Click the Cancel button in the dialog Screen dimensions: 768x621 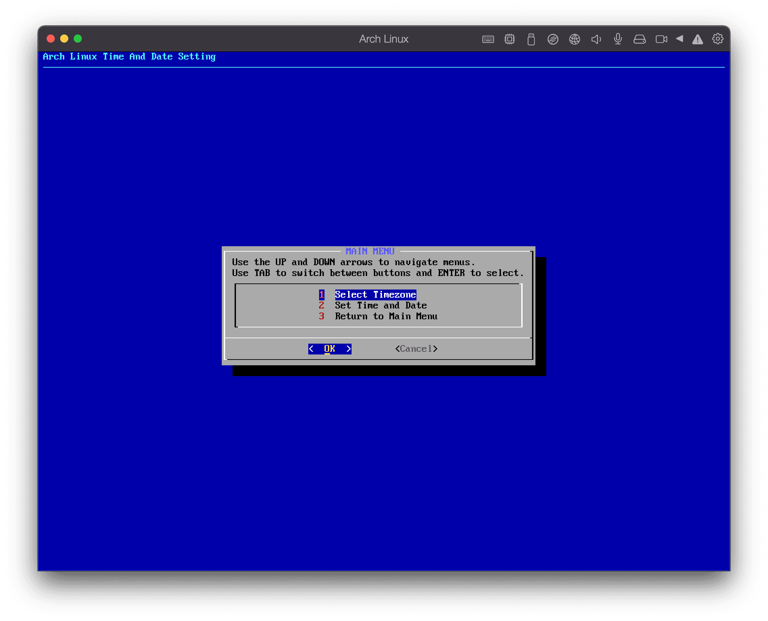(416, 349)
